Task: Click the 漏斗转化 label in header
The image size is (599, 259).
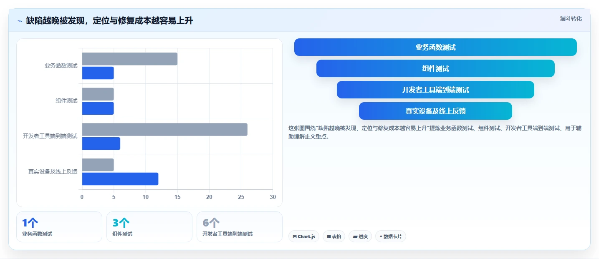Action: (571, 18)
